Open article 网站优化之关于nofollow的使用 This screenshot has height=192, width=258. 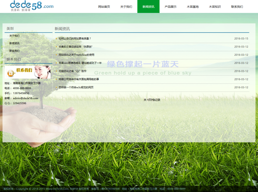click(76, 55)
